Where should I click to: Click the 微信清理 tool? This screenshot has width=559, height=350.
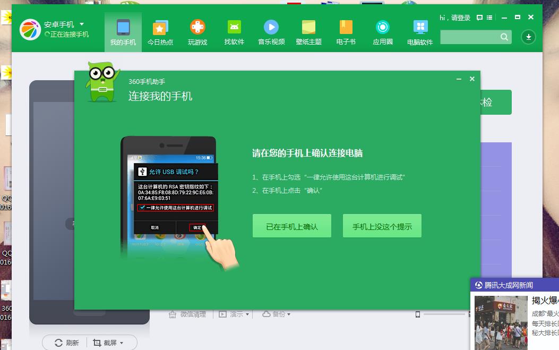tap(187, 314)
